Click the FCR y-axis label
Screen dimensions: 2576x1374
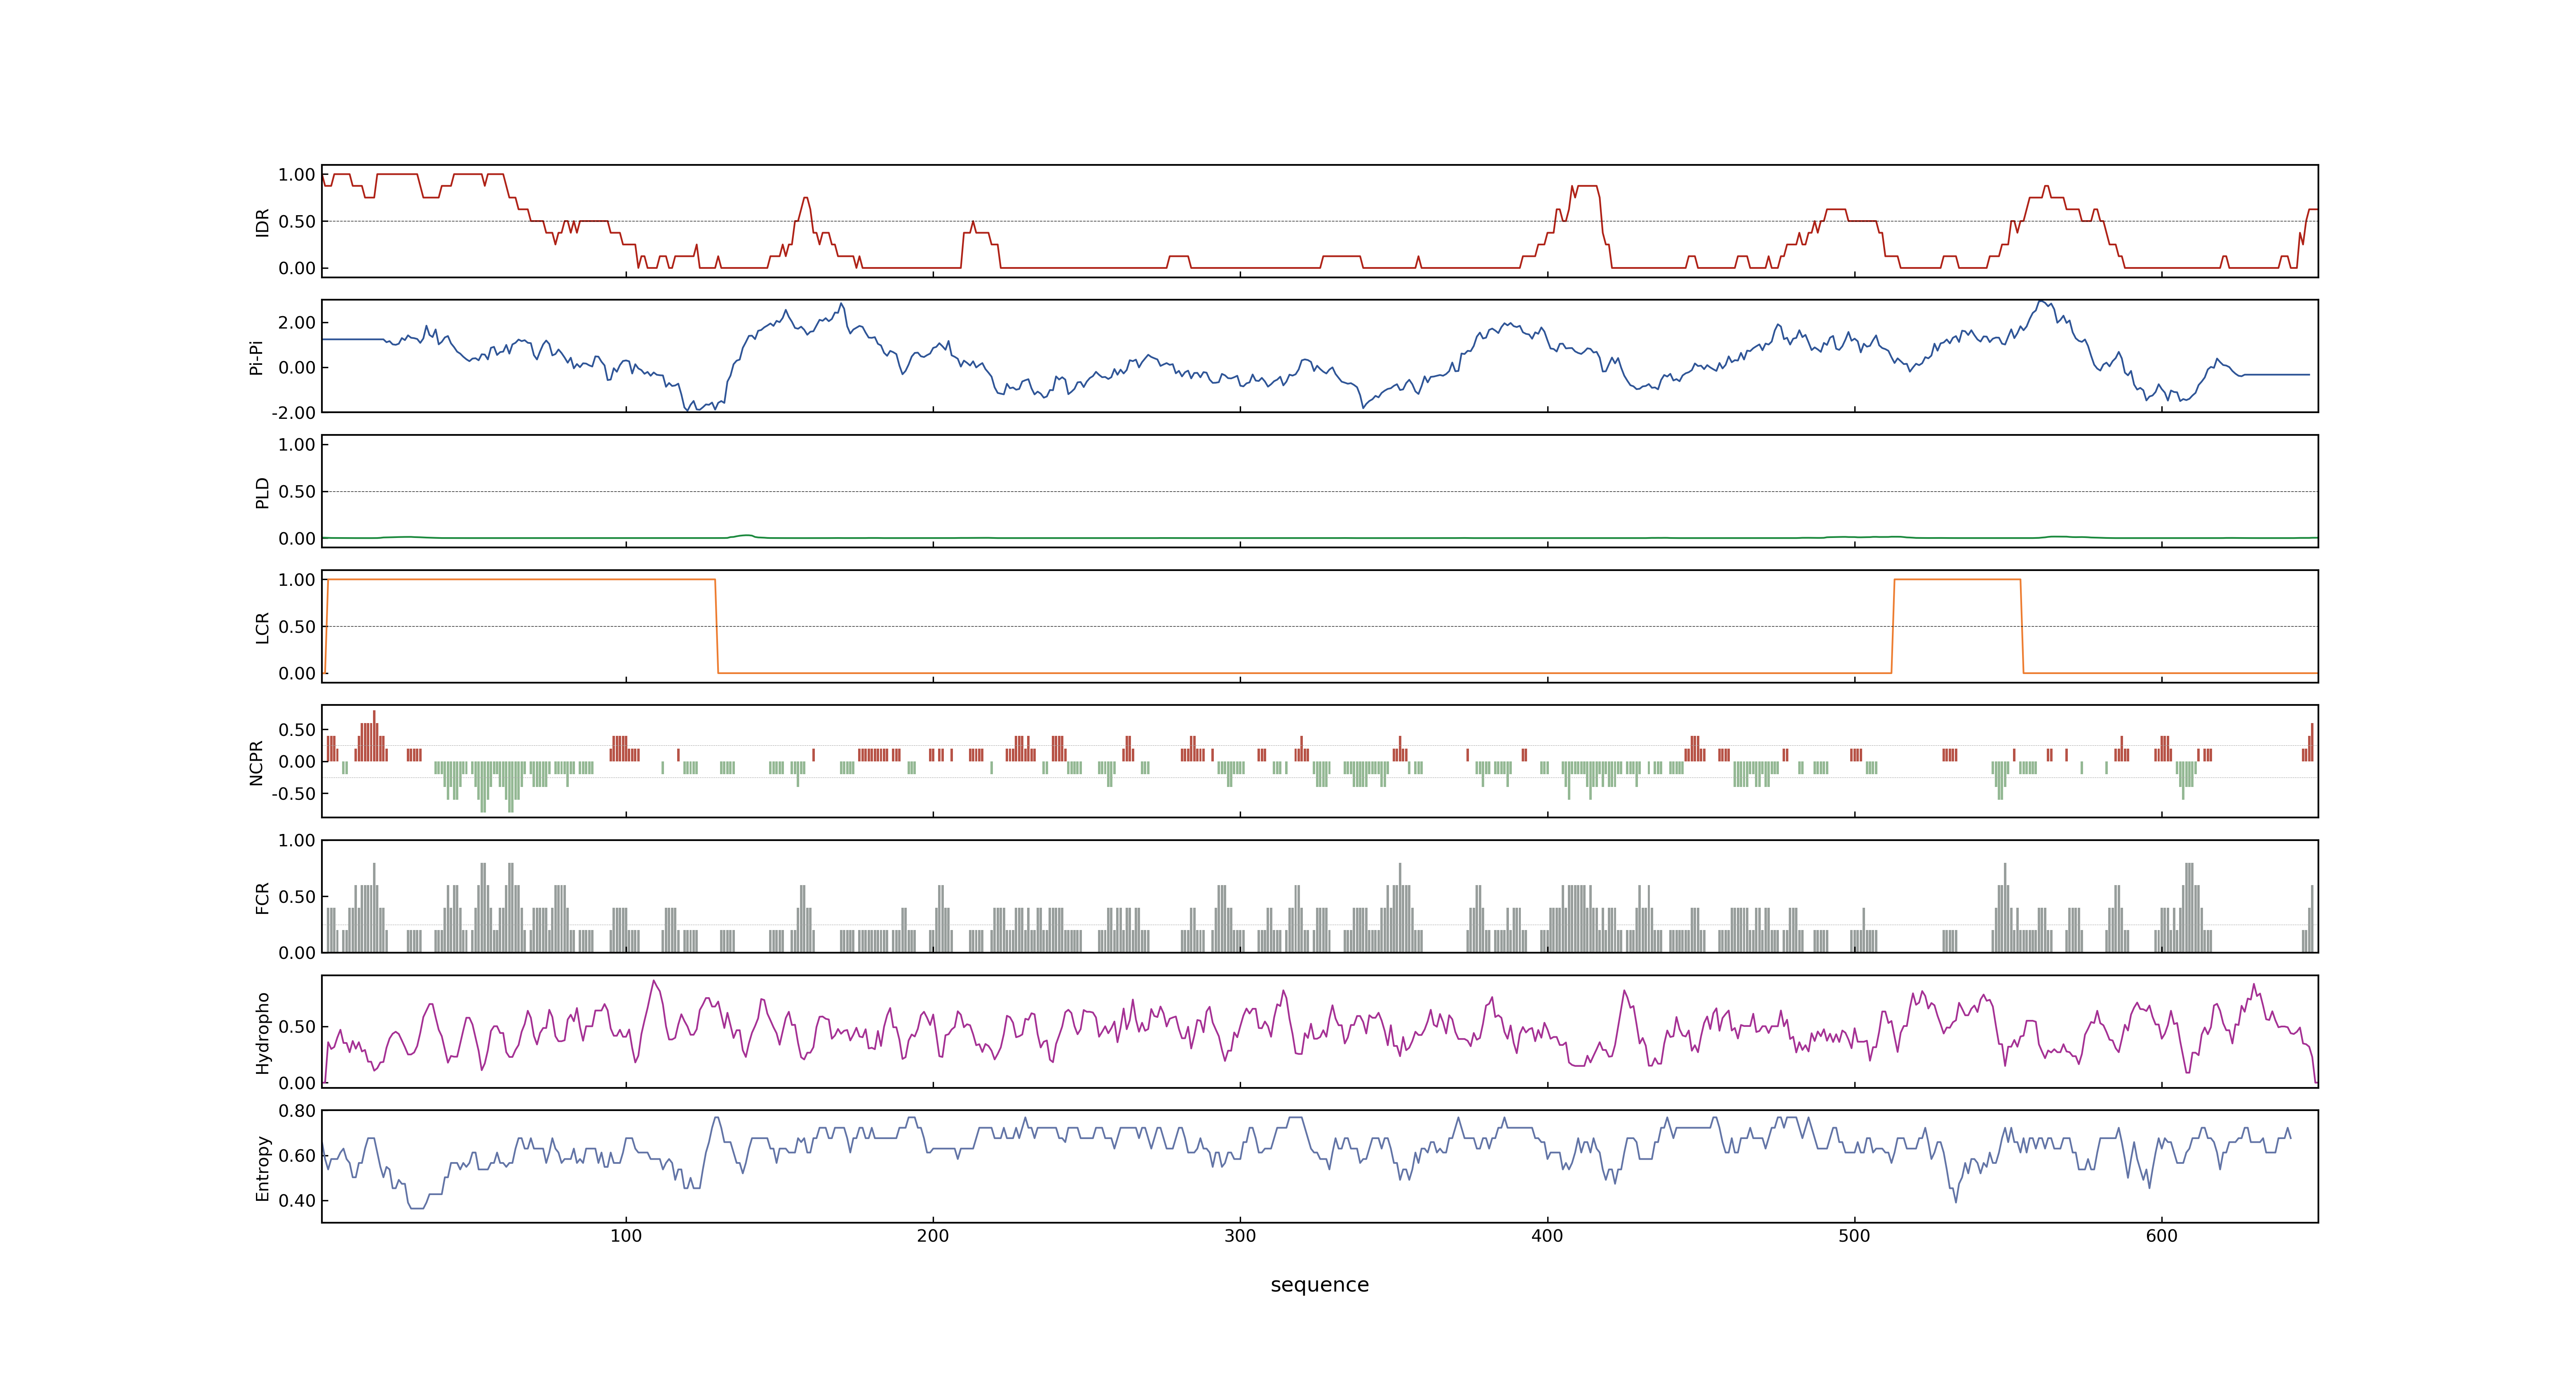tap(262, 897)
